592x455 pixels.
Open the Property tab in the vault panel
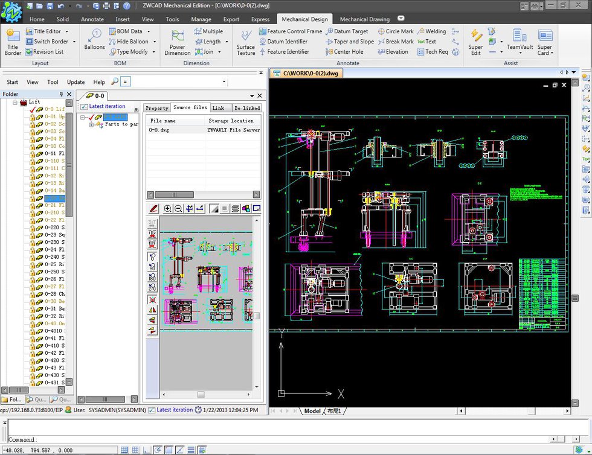point(157,108)
